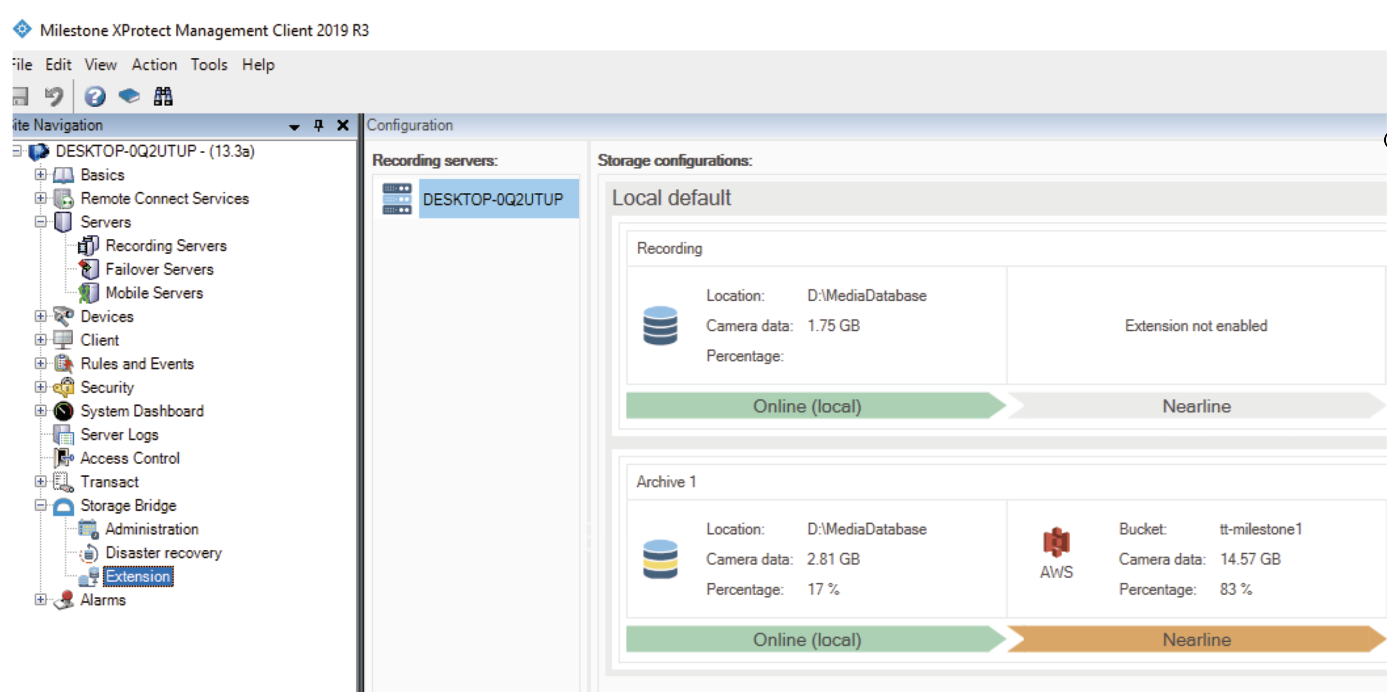Open the Tools menu
Viewport: 1387px width, 692px height.
[x=209, y=64]
